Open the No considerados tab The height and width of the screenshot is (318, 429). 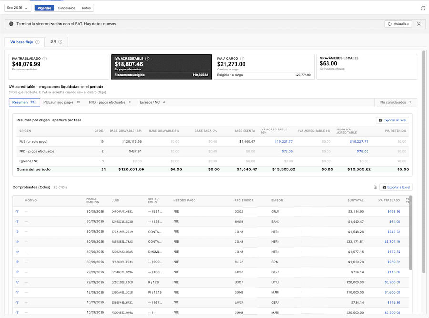[396, 102]
